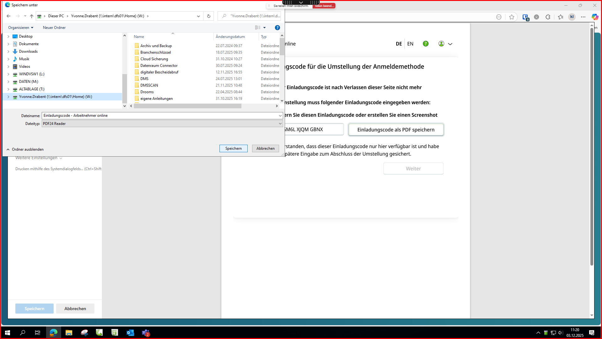Viewport: 602px width, 339px height.
Task: Open Outlook from the taskbar
Action: (x=130, y=333)
